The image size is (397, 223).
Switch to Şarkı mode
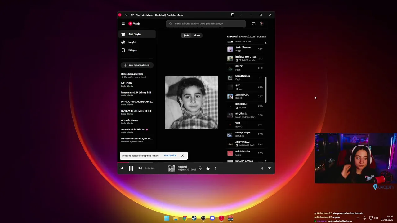[x=186, y=35]
